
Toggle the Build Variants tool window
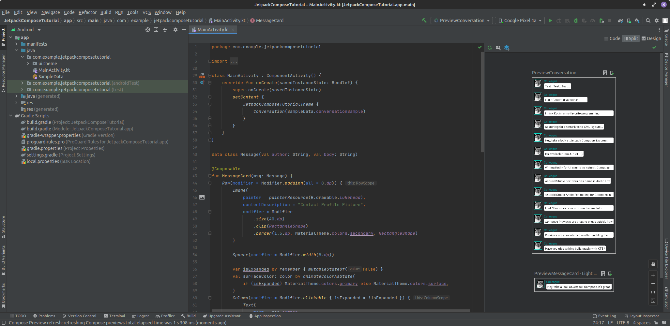pyautogui.click(x=3, y=260)
